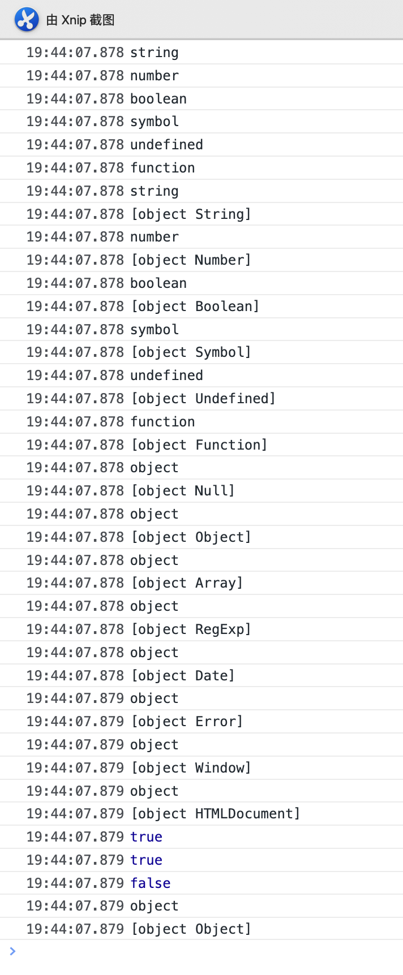Click the Xnip app icon

point(27,20)
